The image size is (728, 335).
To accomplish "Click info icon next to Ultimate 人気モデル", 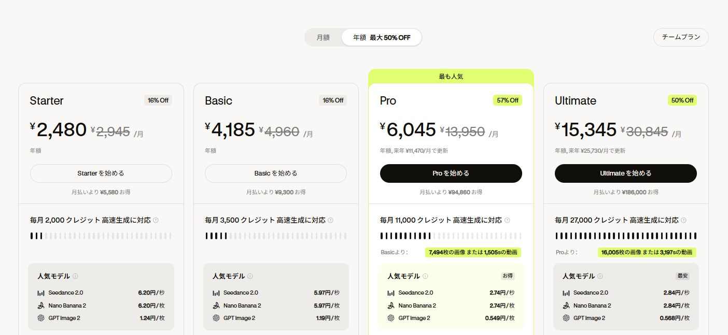I will click(x=600, y=276).
